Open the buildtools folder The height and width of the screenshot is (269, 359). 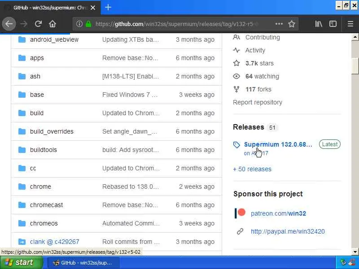tap(44, 150)
